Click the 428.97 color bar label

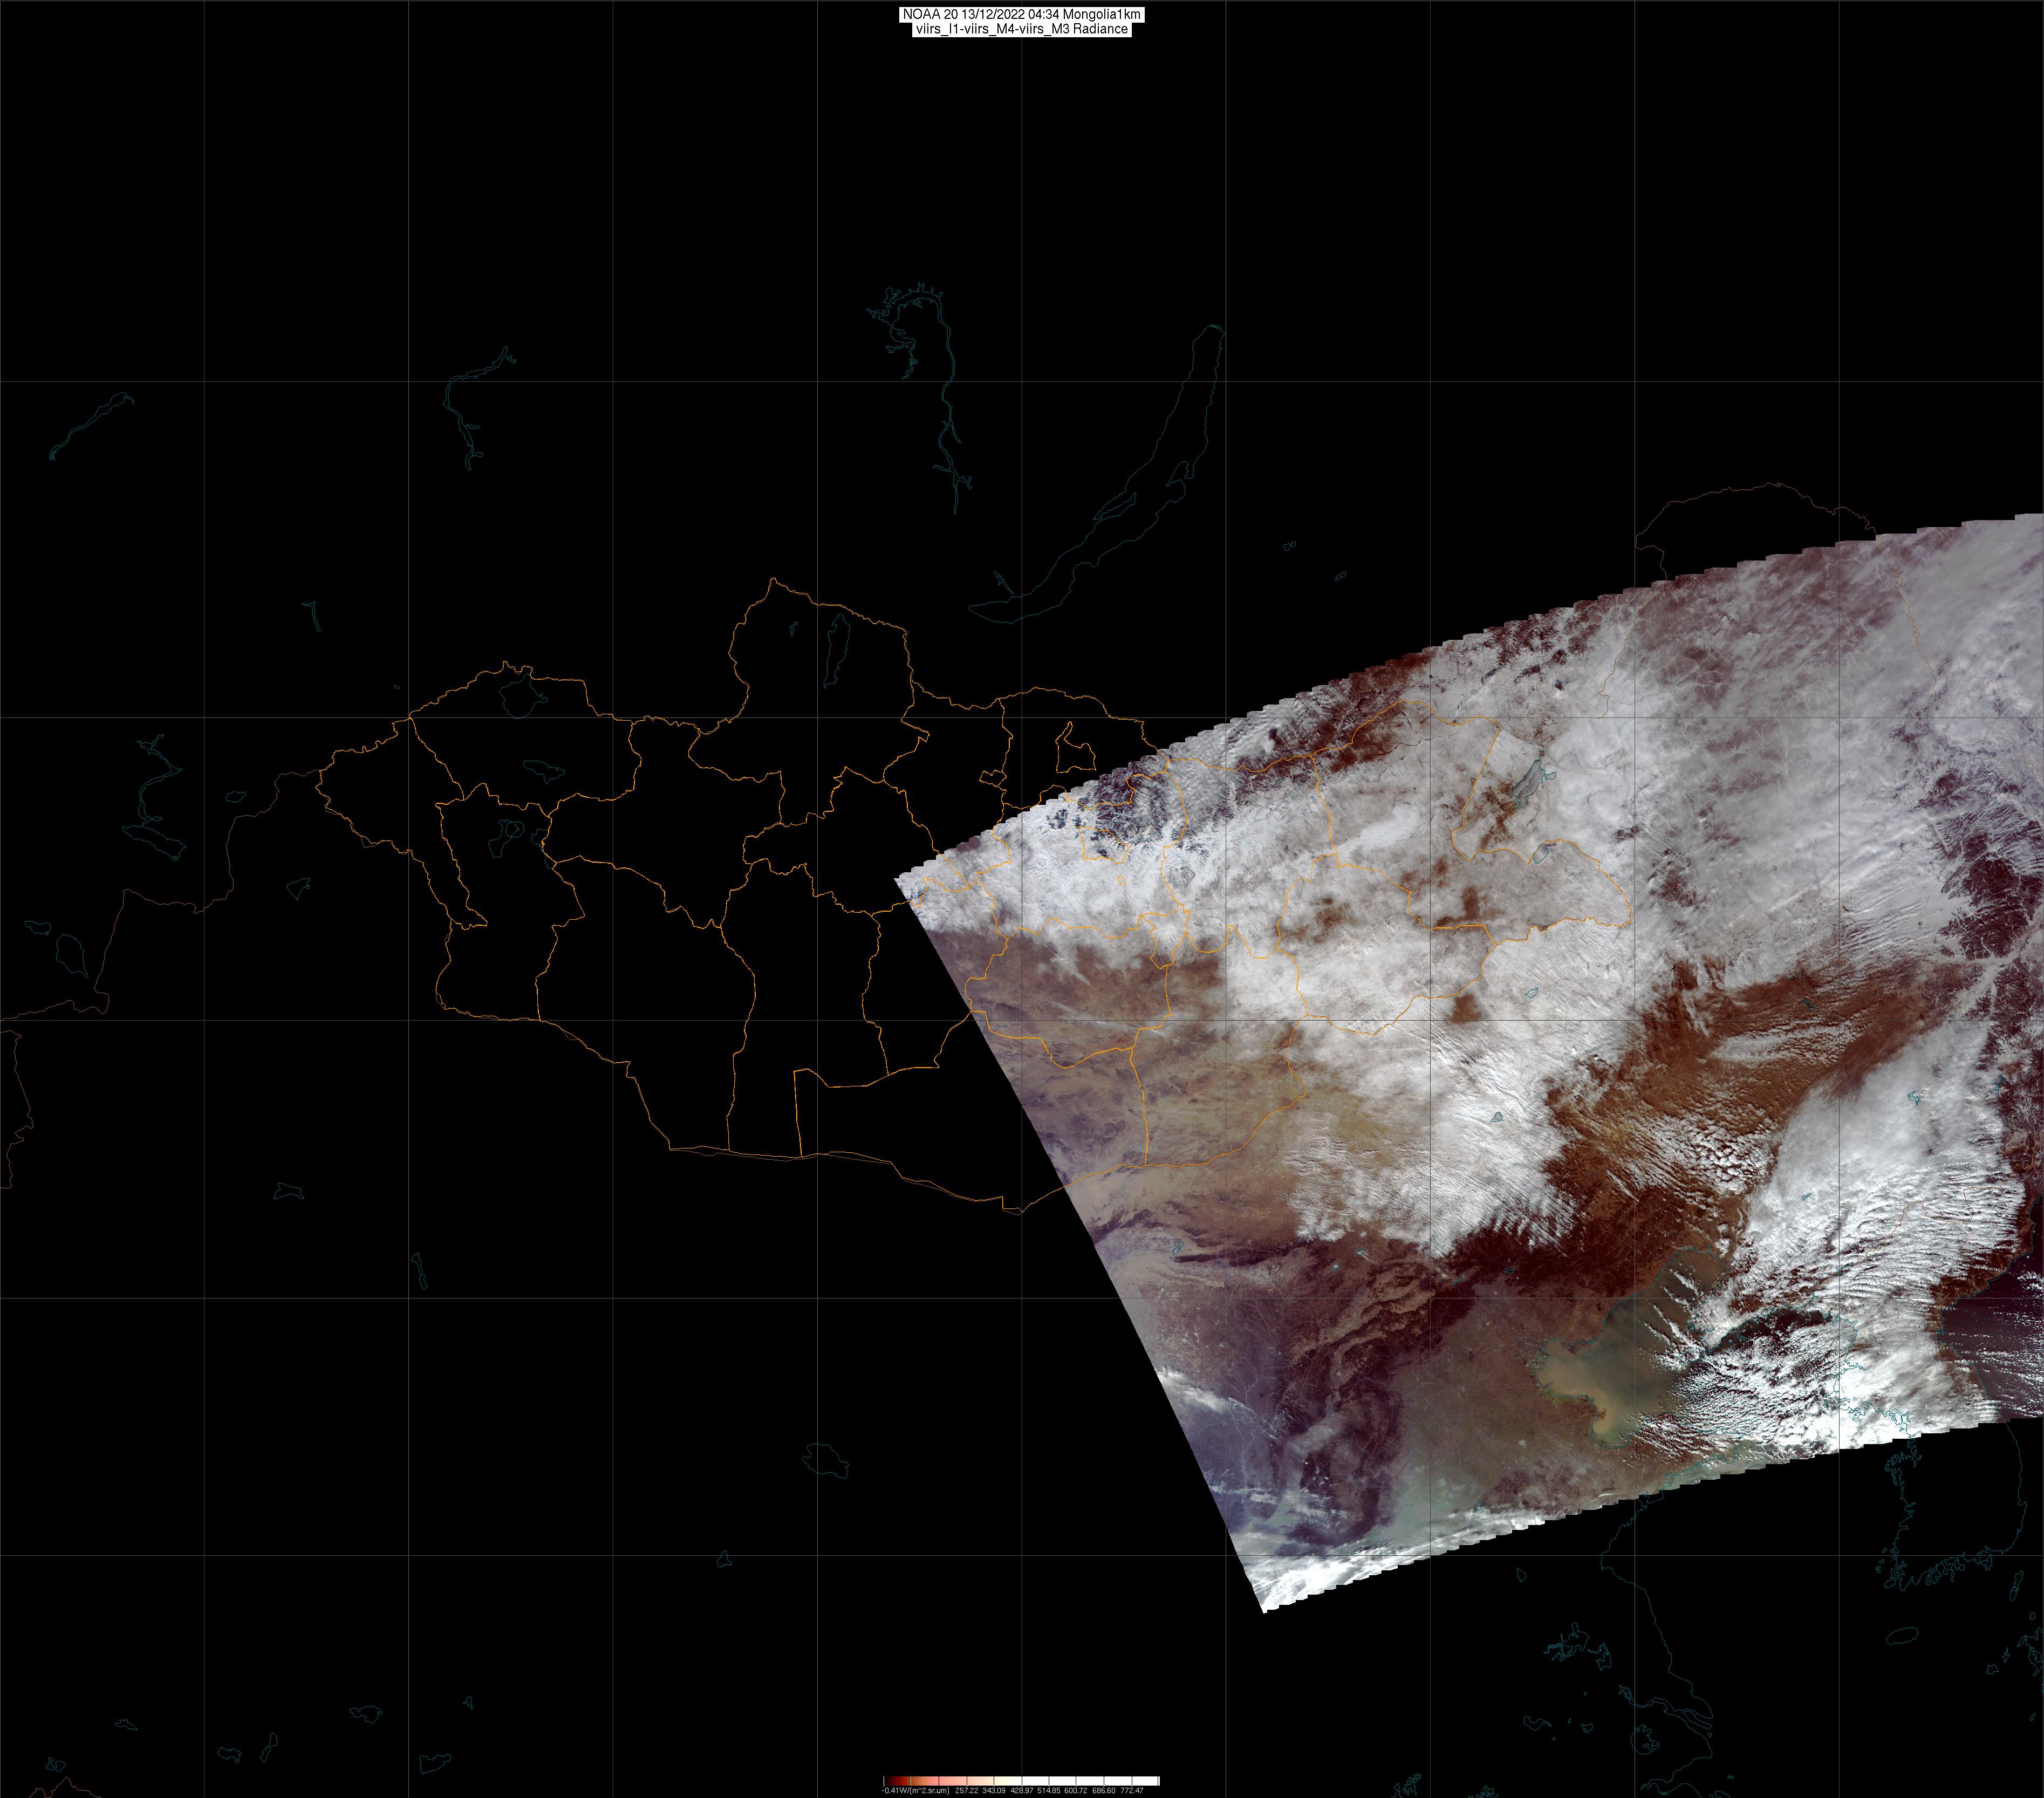[1022, 1791]
